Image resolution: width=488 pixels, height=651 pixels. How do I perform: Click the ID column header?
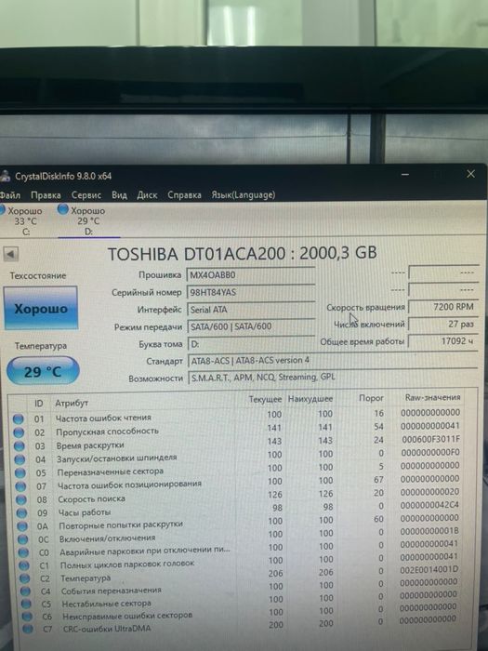point(39,404)
